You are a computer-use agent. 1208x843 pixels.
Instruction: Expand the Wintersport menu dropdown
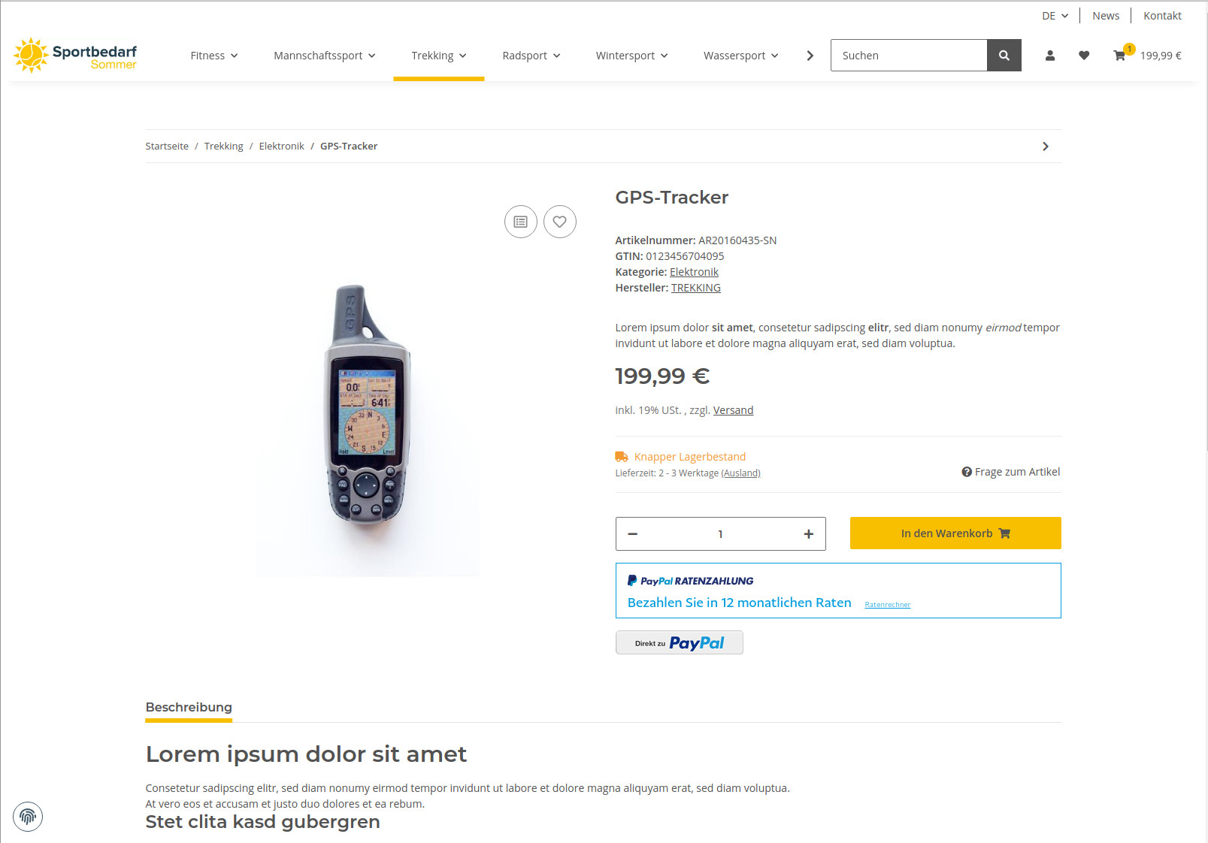point(631,56)
